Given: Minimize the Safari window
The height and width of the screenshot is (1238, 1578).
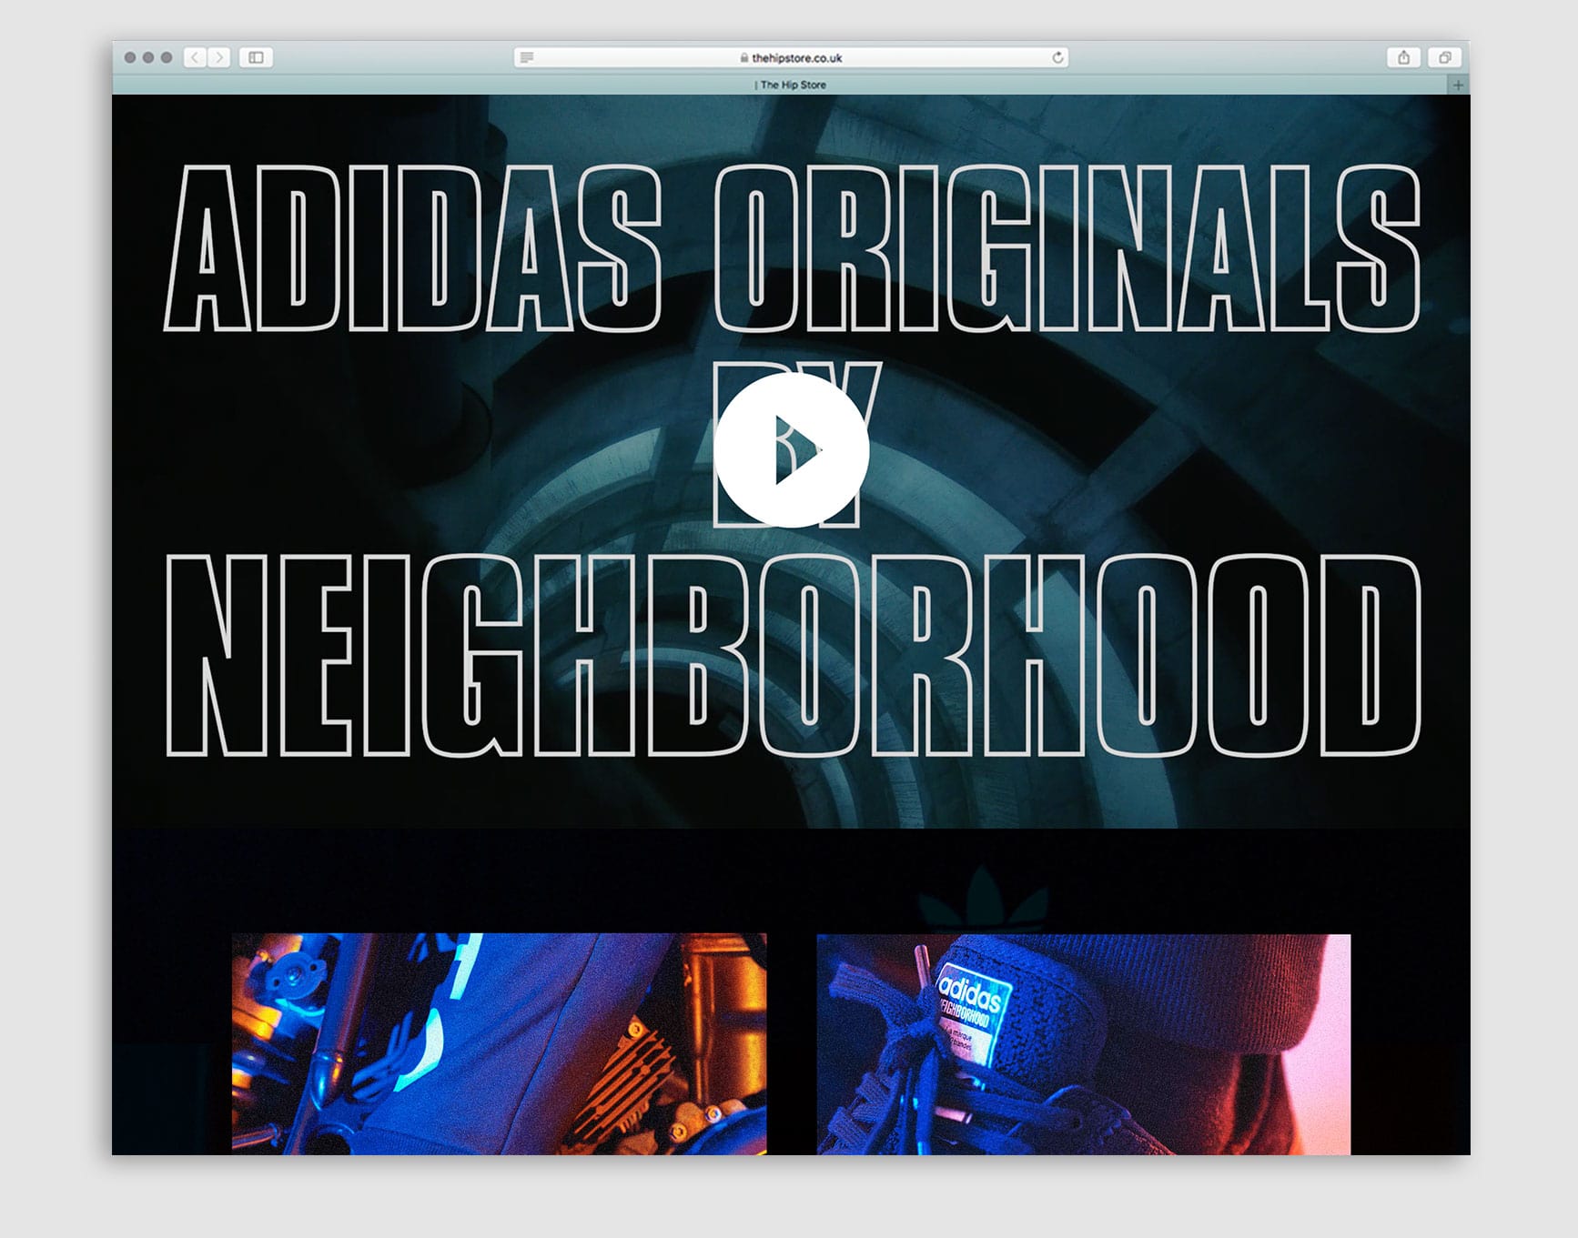Looking at the screenshot, I should (x=148, y=57).
